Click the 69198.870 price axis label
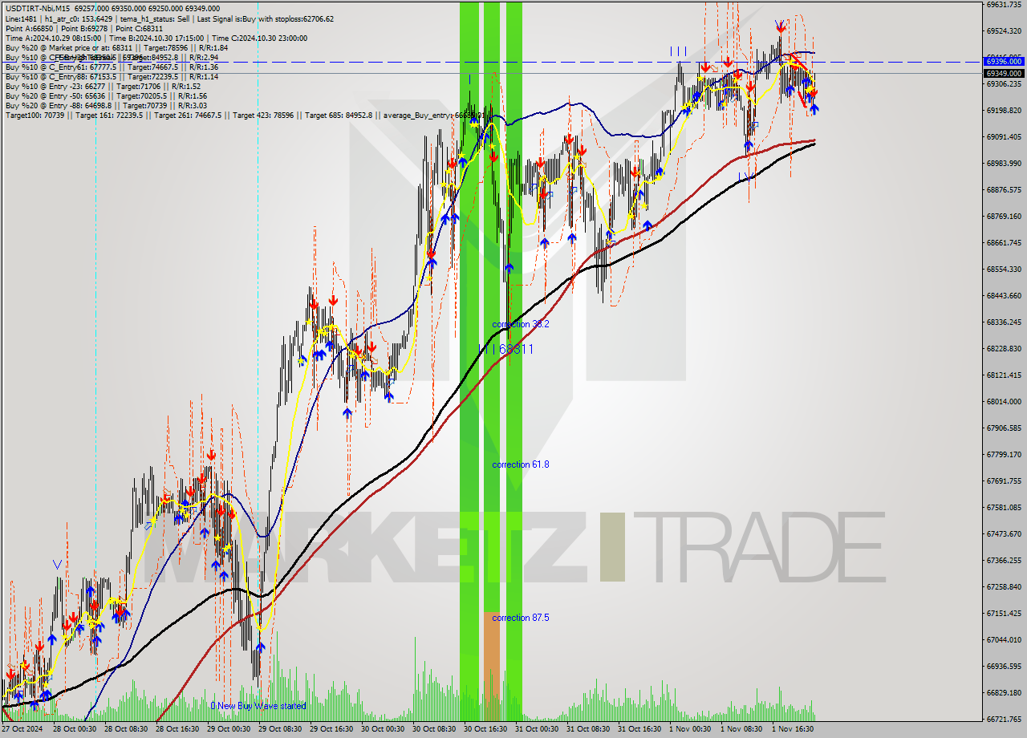The width and height of the screenshot is (1027, 738). (x=1004, y=110)
